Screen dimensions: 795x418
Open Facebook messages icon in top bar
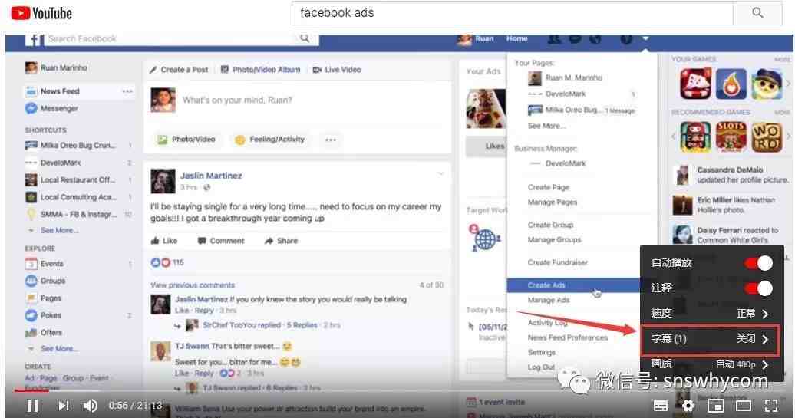click(575, 38)
